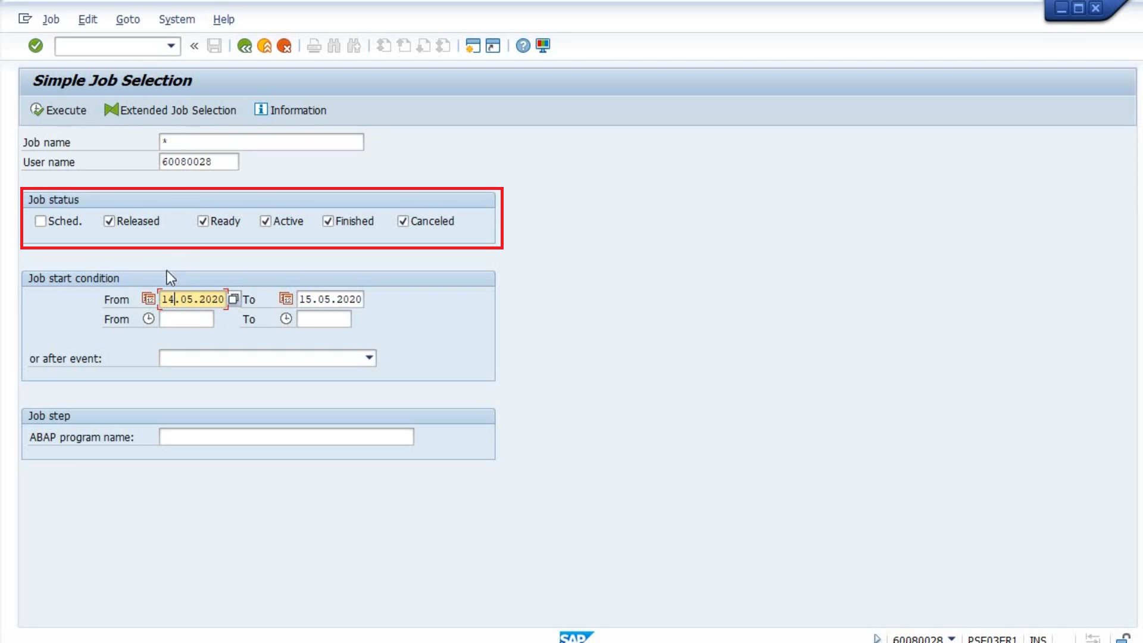Uncheck the Finished job status checkbox

click(328, 221)
